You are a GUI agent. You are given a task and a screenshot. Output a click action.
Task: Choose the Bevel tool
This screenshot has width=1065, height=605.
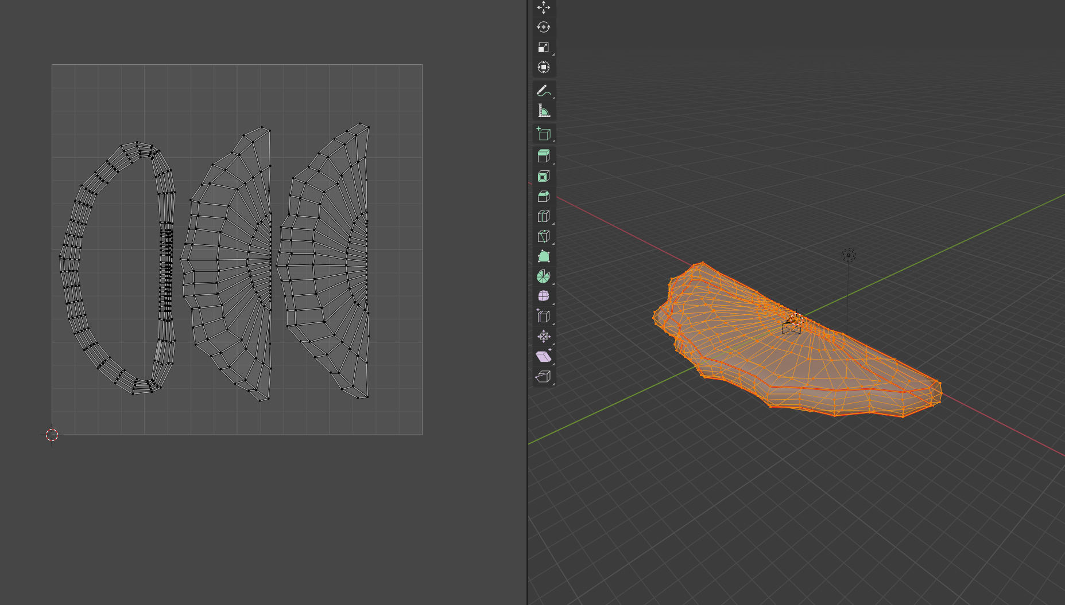click(544, 196)
